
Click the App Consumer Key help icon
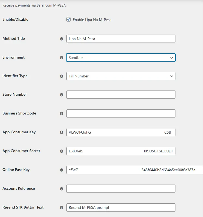pyautogui.click(x=61, y=132)
